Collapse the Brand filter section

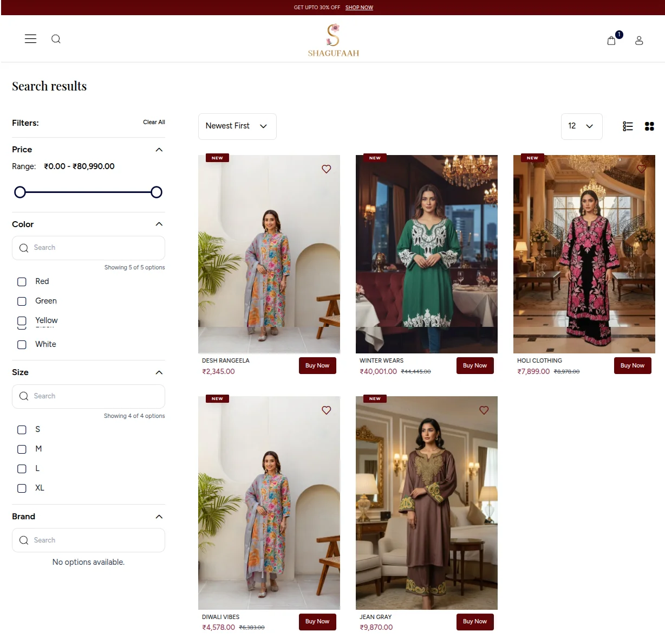159,517
